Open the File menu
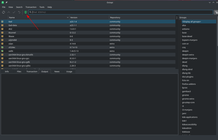 (4, 7)
